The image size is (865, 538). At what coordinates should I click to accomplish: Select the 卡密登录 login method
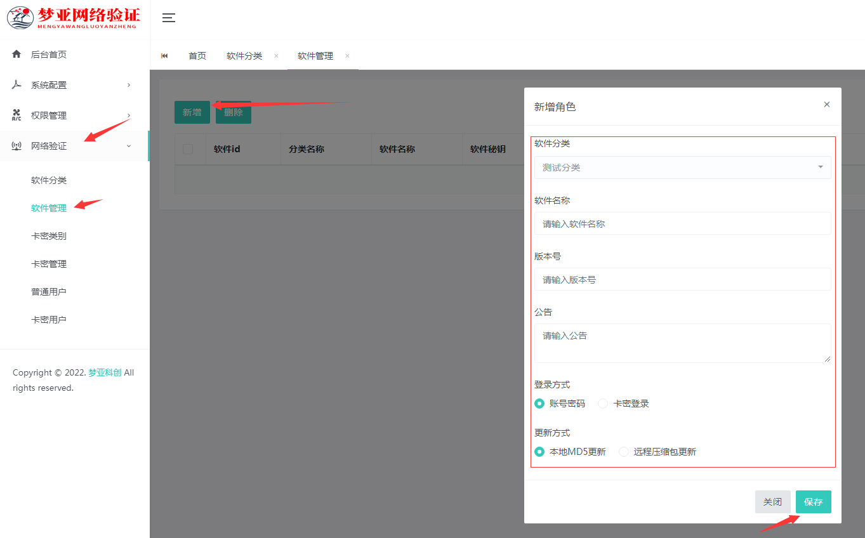pyautogui.click(x=602, y=403)
